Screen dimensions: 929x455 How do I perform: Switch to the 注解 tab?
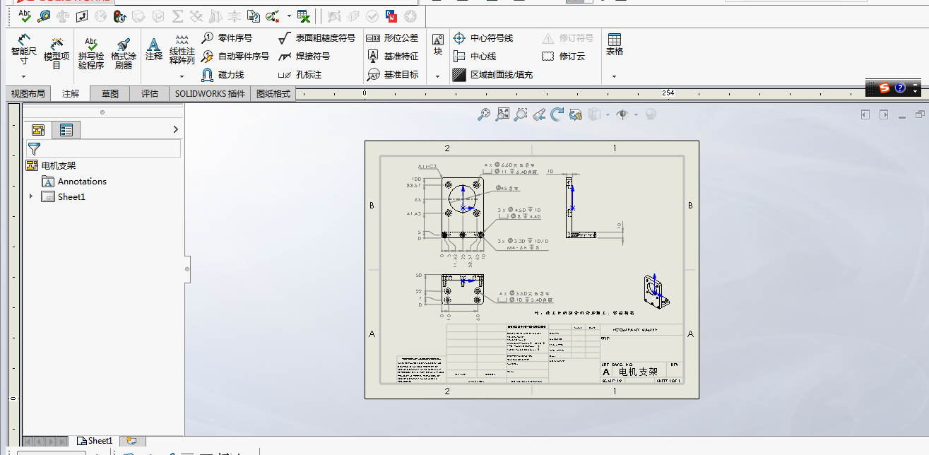[71, 93]
